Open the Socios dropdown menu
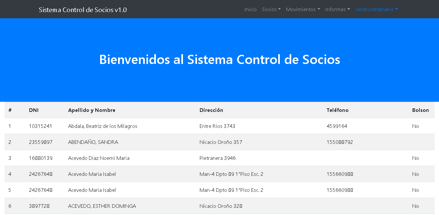The height and width of the screenshot is (215, 439). (271, 9)
